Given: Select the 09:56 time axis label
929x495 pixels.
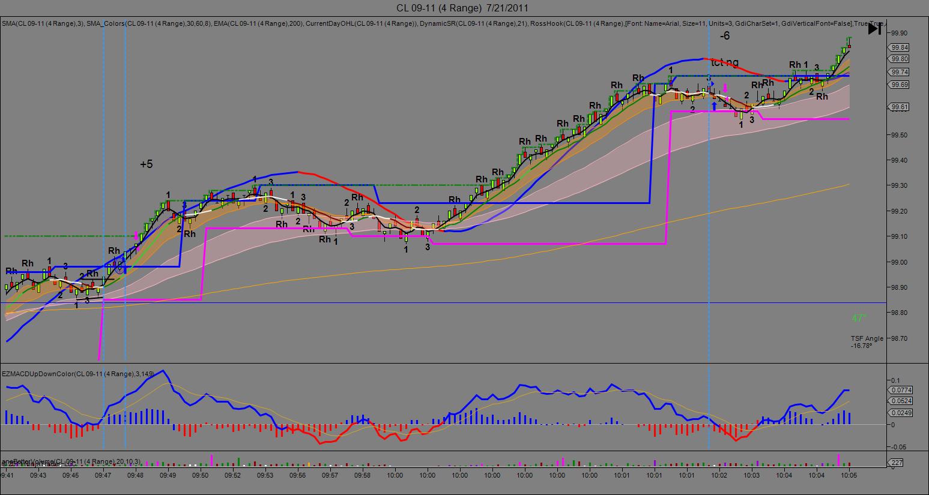Looking at the screenshot, I should point(297,475).
